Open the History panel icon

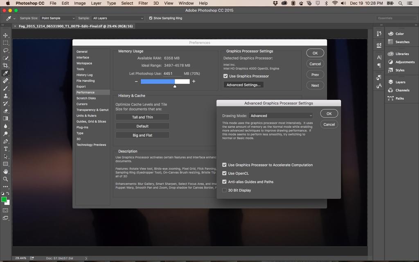[x=379, y=34]
